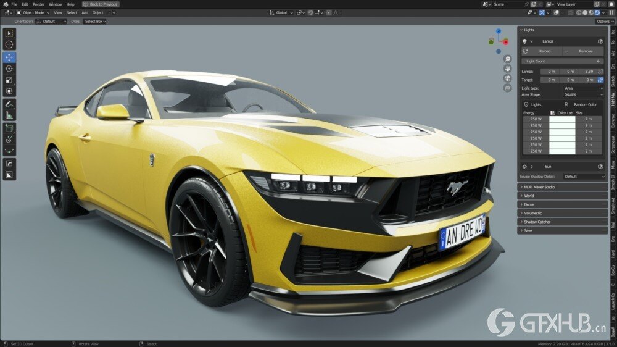Activate the 3D Cursor tool

9,44
